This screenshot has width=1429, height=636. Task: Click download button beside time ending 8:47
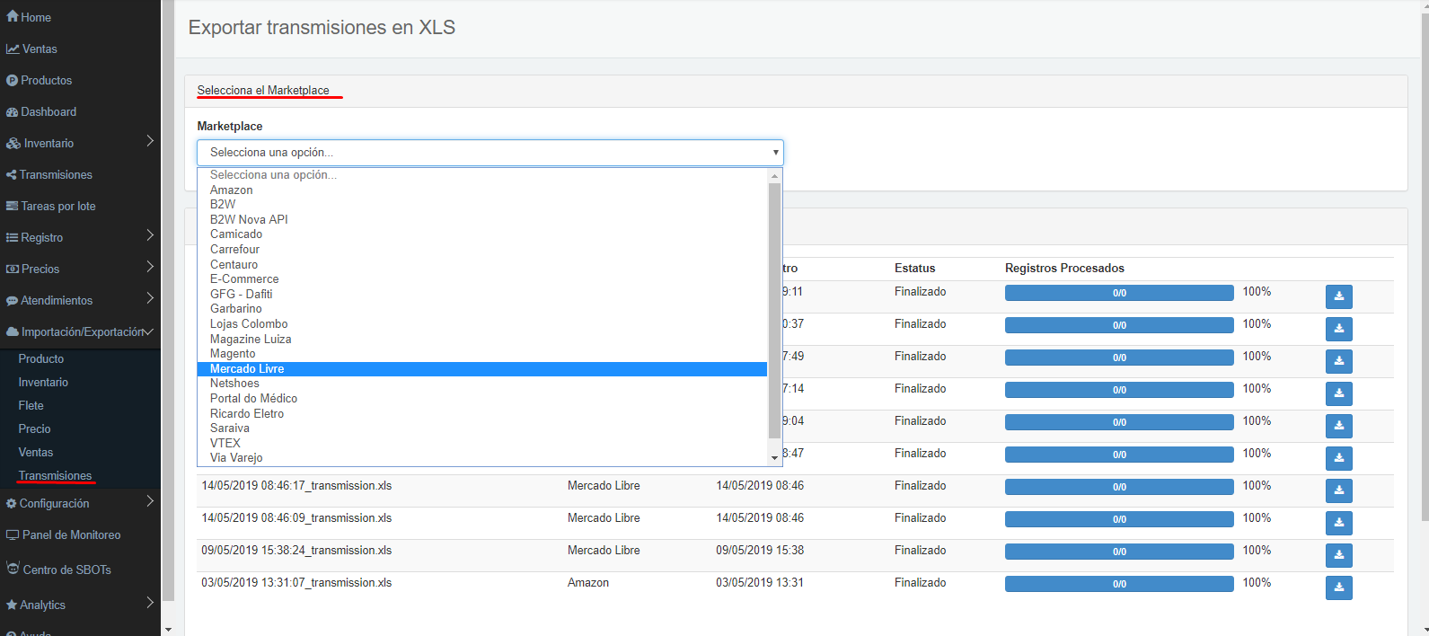(1338, 458)
